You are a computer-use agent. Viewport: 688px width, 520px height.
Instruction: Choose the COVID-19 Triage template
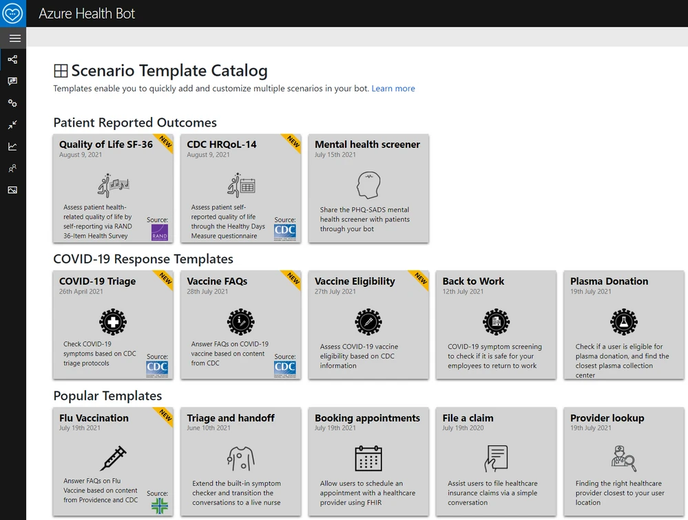coord(112,325)
